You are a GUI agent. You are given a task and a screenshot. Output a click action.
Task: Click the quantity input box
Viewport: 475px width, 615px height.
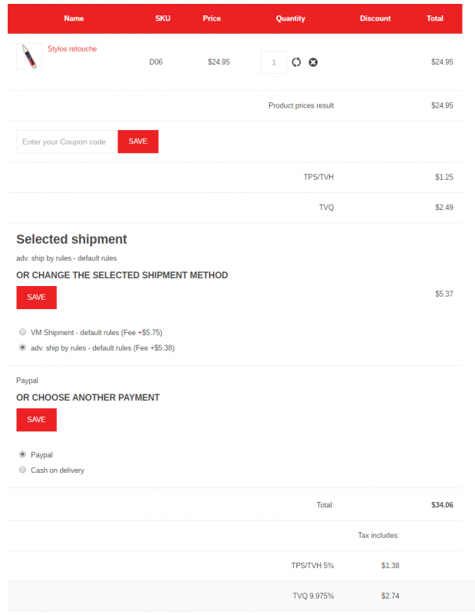pos(274,62)
